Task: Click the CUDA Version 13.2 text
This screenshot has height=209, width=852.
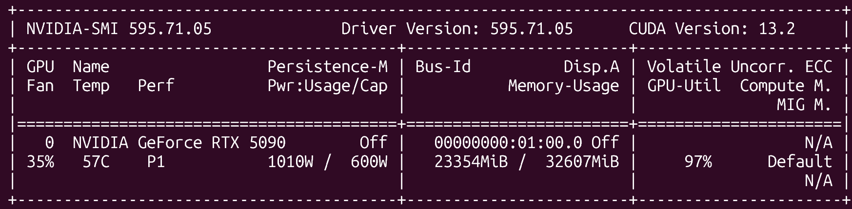Action: click(712, 29)
